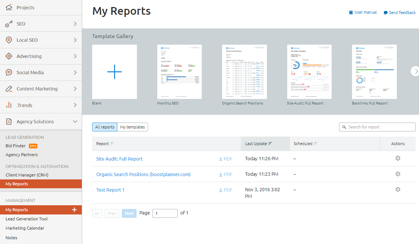Viewport: 419px width, 244px height.
Task: Download PDF of Organic Search Positions report
Action: click(226, 175)
